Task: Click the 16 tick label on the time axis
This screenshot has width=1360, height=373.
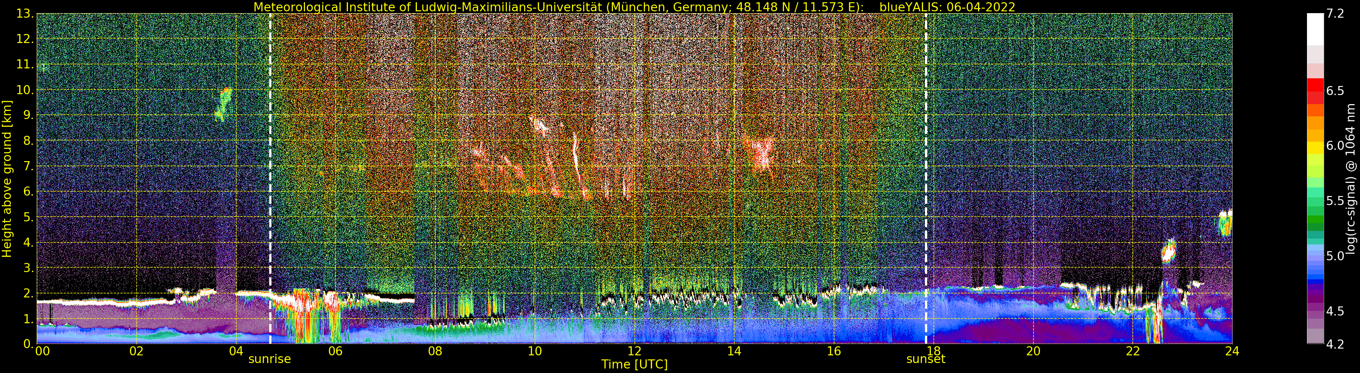Action: [x=834, y=351]
